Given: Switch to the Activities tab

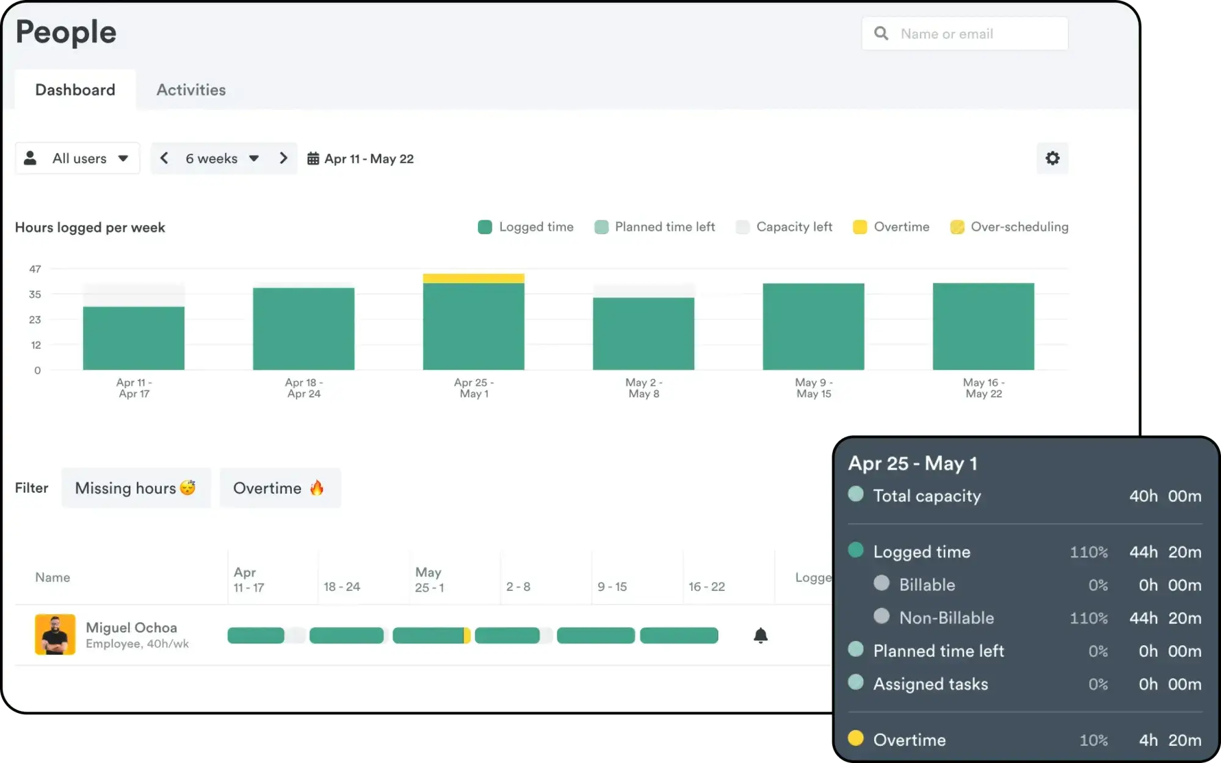Looking at the screenshot, I should (191, 90).
